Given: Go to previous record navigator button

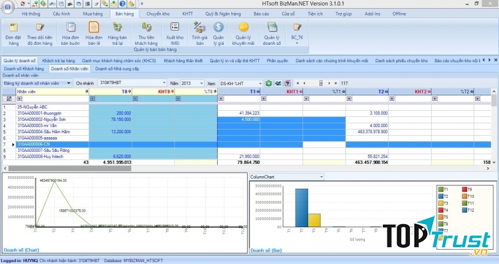Looking at the screenshot, I should pos(304,83).
